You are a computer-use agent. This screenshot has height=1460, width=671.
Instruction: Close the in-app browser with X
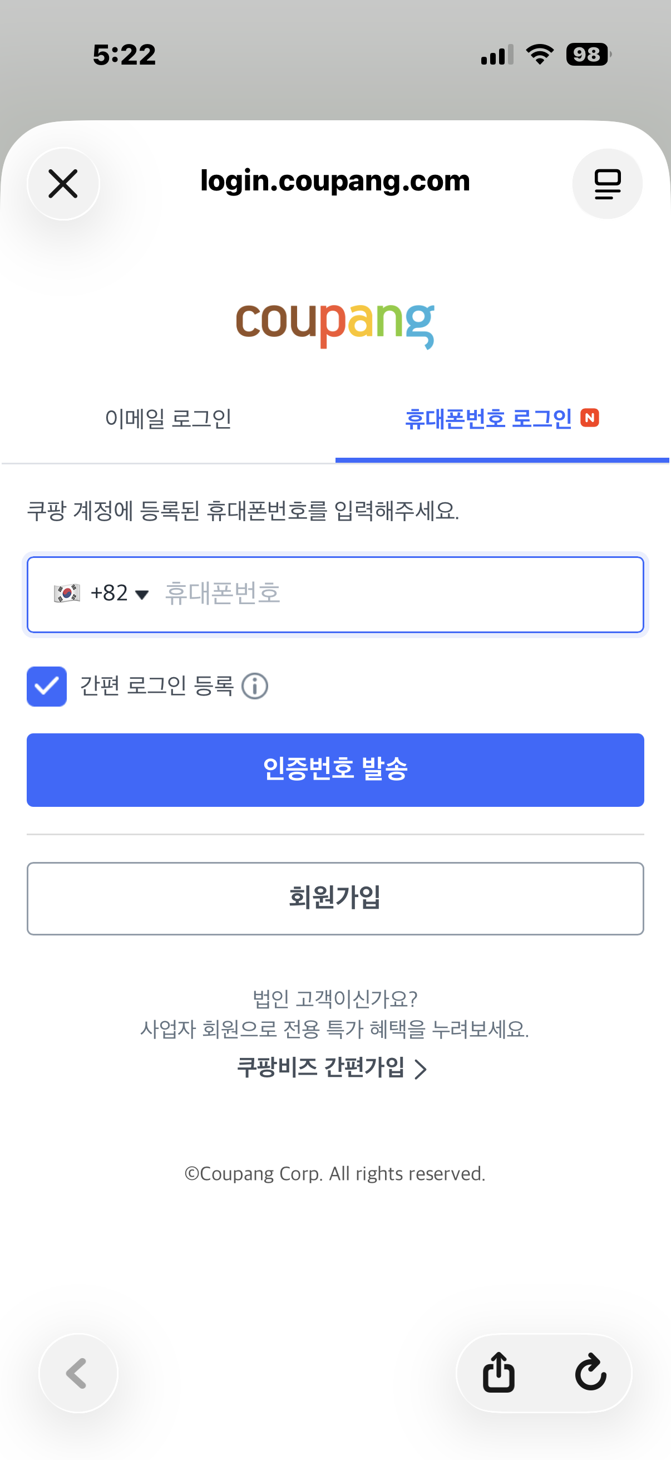pyautogui.click(x=63, y=184)
